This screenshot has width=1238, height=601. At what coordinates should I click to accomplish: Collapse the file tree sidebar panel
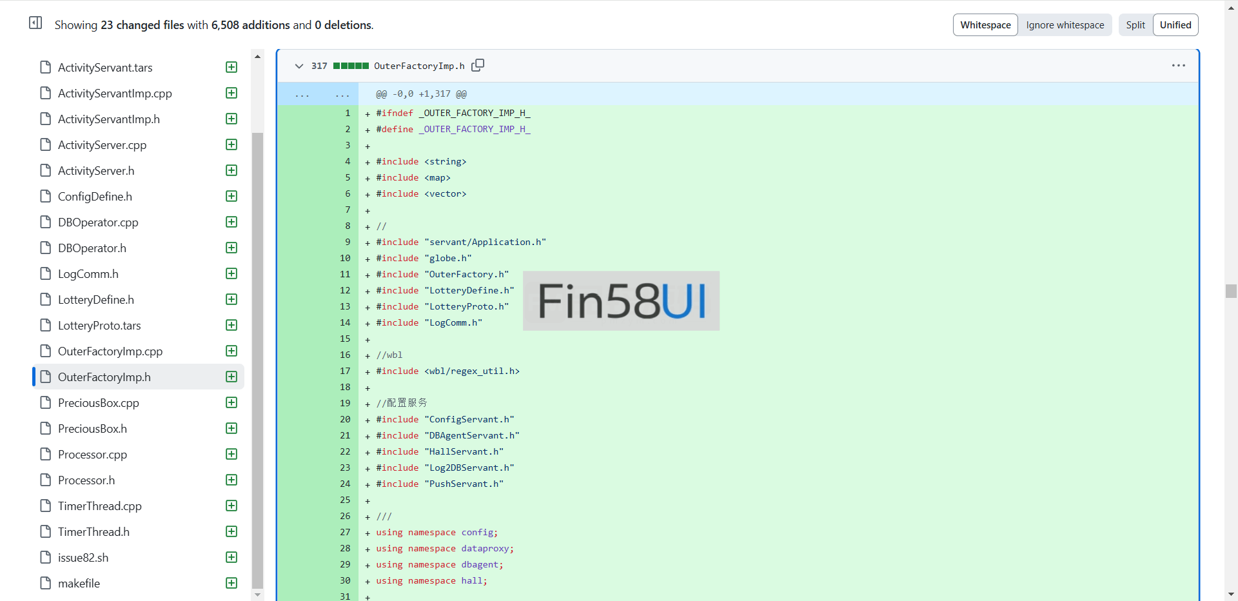click(35, 23)
